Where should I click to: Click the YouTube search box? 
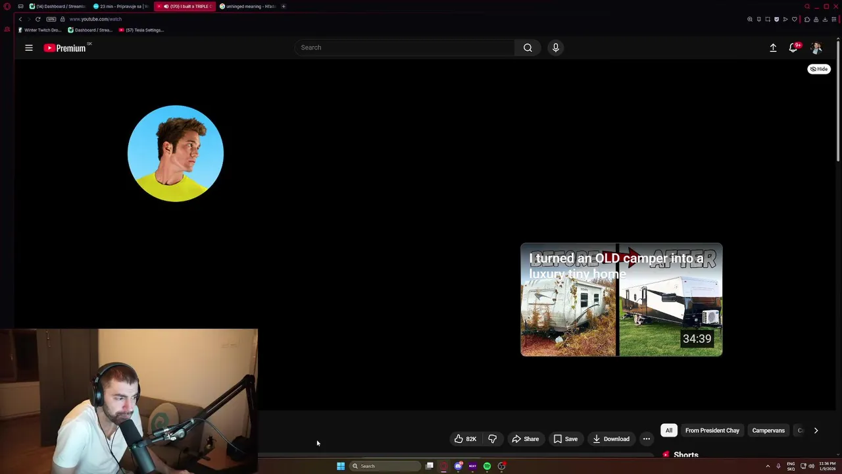pyautogui.click(x=405, y=47)
